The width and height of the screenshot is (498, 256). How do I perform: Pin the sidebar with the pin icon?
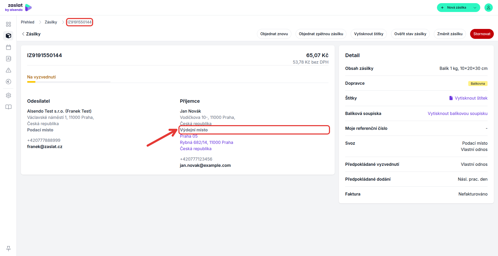click(8, 248)
